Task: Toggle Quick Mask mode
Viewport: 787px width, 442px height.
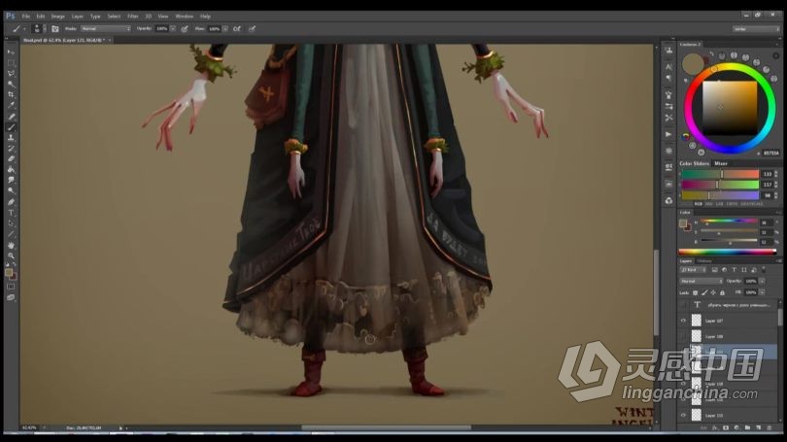Action: [11, 287]
